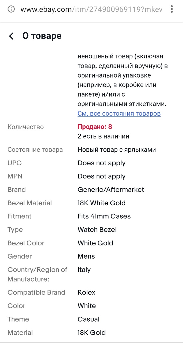183x343 pixels.
Task: Open the 'См. все состояния товаров' link
Action: coord(119,113)
